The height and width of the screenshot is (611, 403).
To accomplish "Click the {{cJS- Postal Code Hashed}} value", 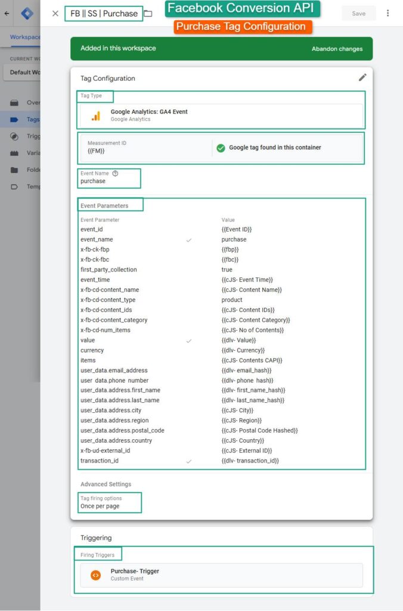I will 260,431.
